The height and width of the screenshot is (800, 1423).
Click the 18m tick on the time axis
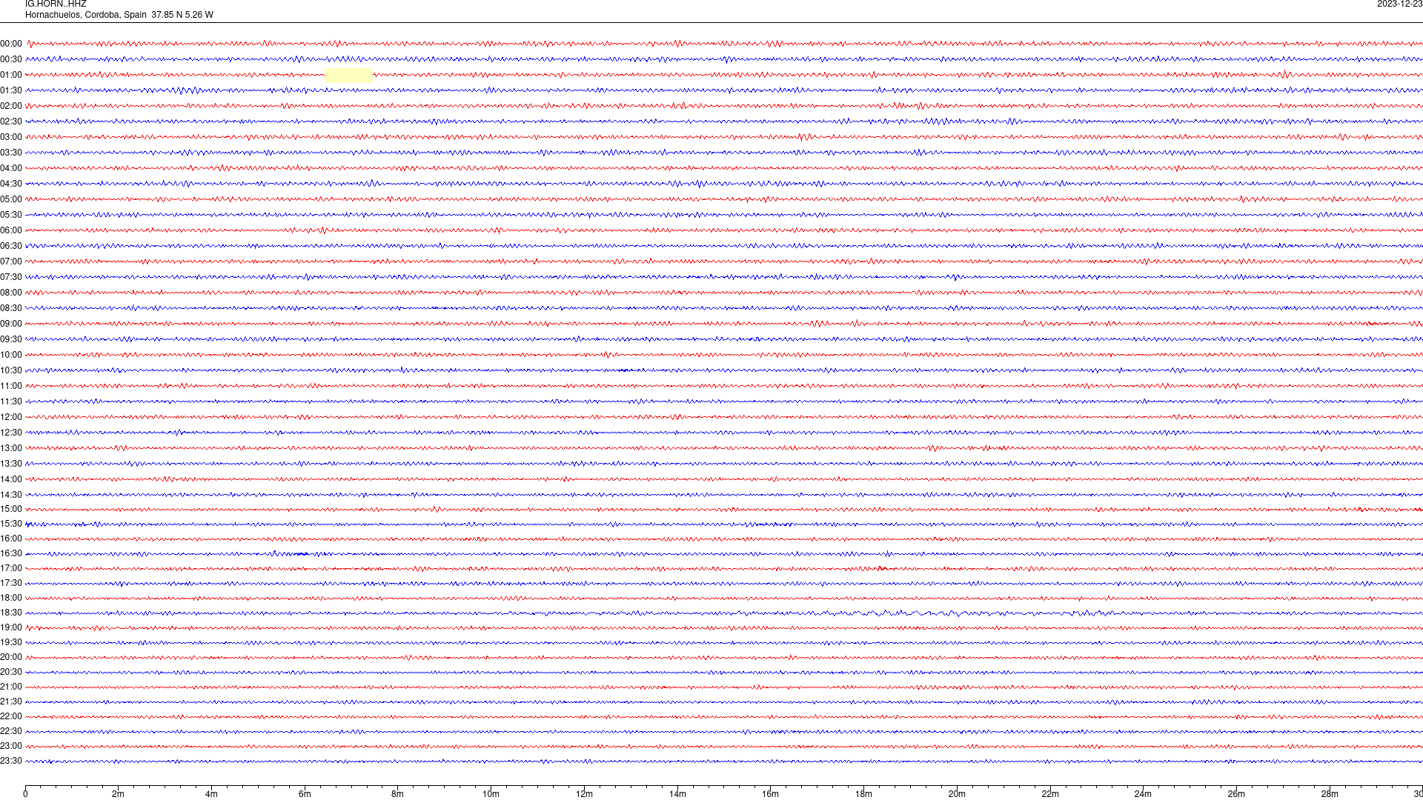tap(863, 794)
